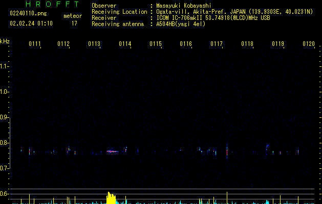Click the 1.0 kHz axis label
The width and height of the screenshot is (322, 204).
(x=4, y=92)
